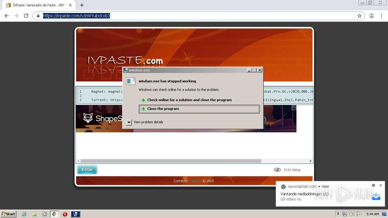Open the Opera taskbar icon
388x218 pixels.
coord(65,214)
